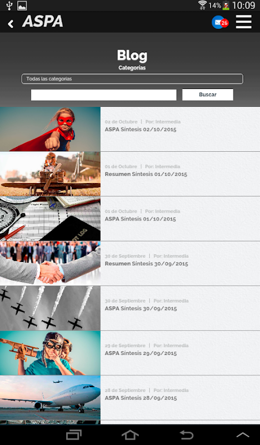
Task: Open post Resumen Síntesis 01/10/2015
Action: click(146, 174)
